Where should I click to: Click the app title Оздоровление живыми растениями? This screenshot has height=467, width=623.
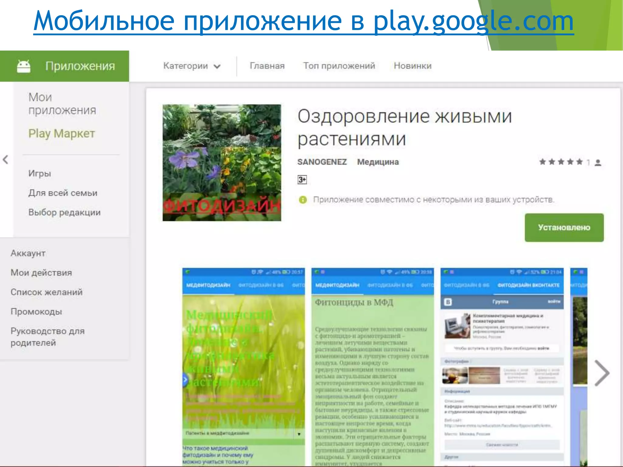click(x=405, y=128)
